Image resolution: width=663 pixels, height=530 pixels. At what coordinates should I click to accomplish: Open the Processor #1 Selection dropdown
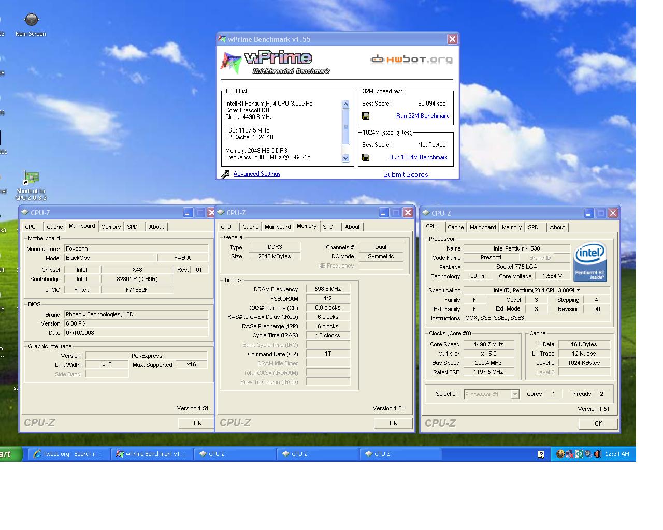pos(515,394)
